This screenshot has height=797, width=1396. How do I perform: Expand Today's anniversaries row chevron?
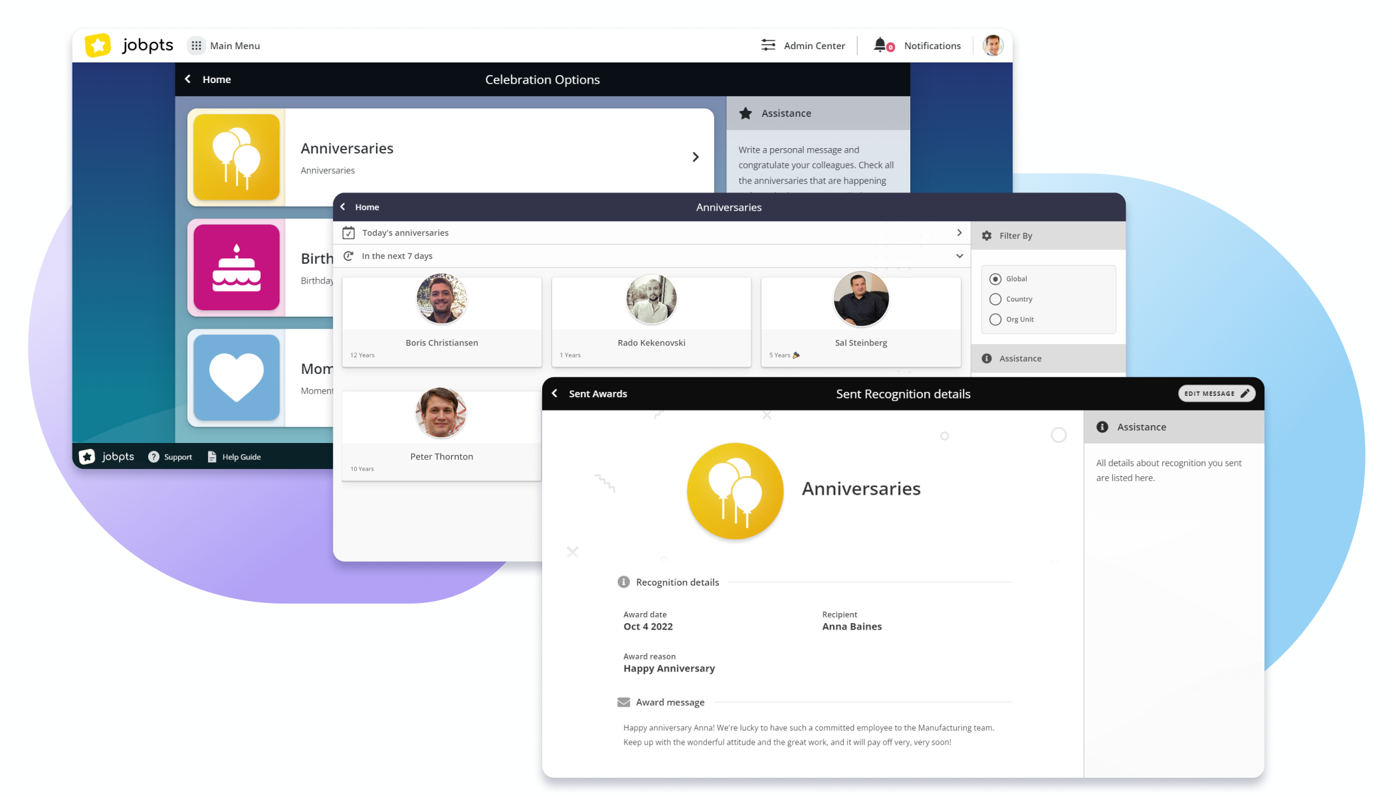pos(959,233)
